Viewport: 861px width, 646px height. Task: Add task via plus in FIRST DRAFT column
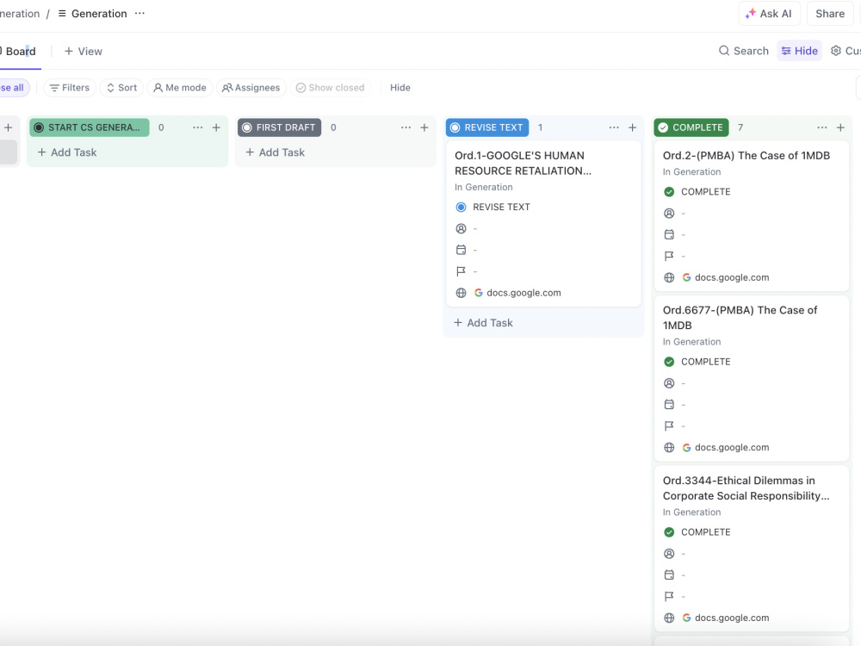(424, 127)
